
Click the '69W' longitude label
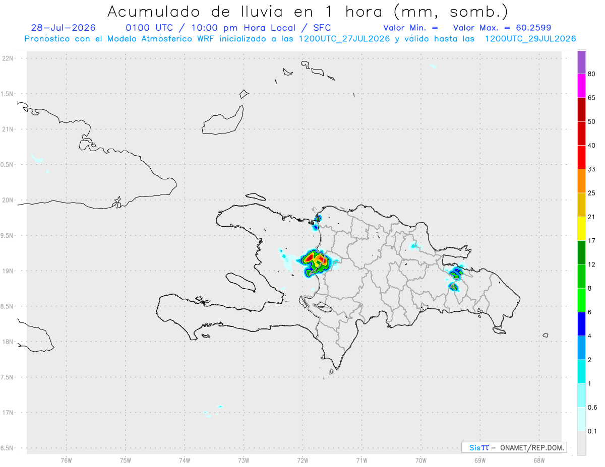(x=480, y=460)
